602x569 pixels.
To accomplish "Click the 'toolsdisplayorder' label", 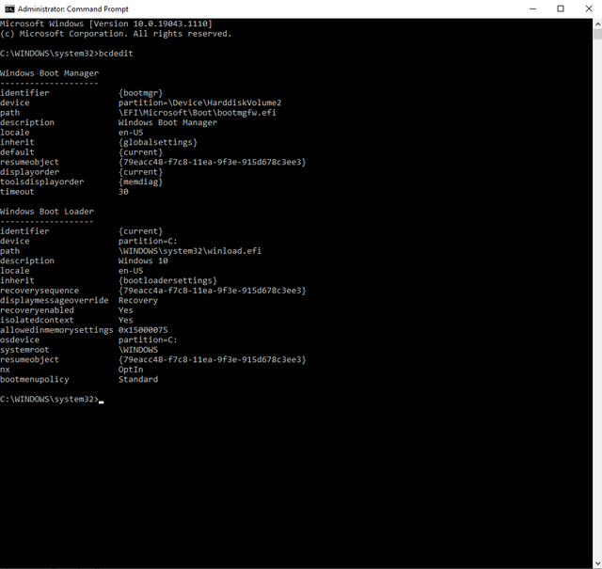I will (41, 182).
